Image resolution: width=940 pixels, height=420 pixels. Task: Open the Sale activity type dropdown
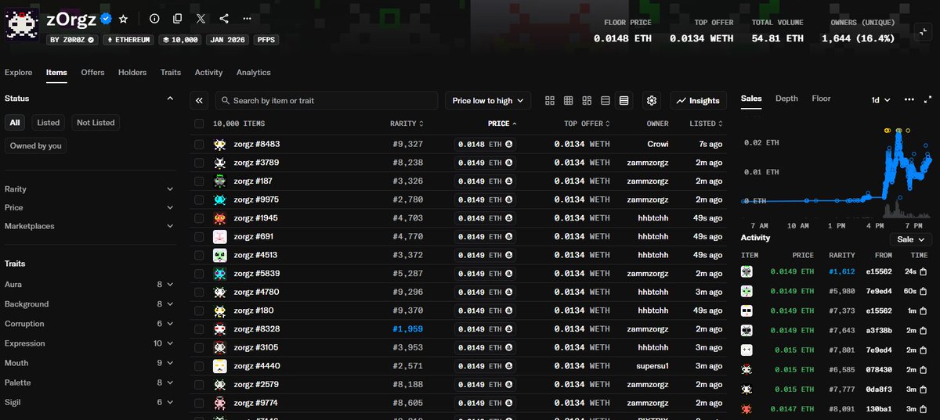[911, 239]
